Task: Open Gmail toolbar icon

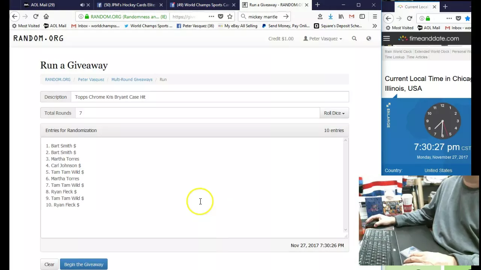Action: tap(352, 16)
